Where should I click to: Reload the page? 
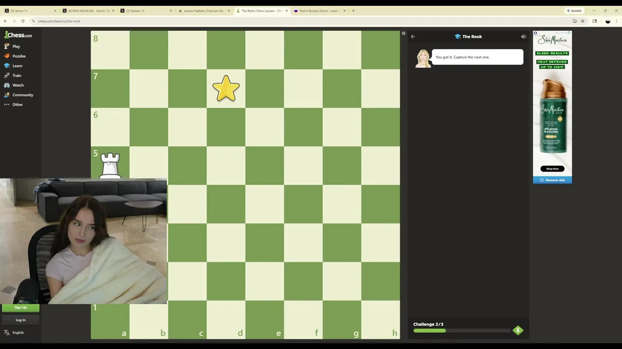pos(23,21)
